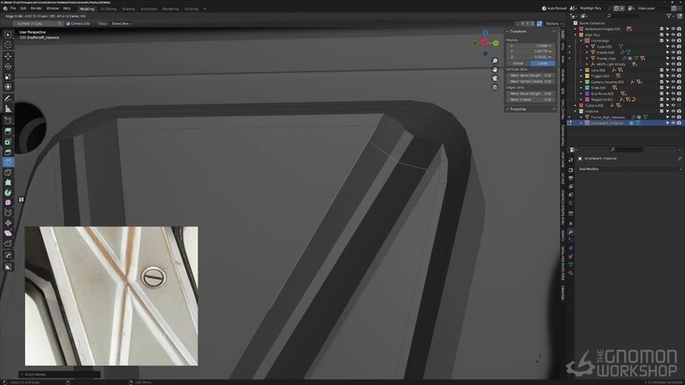Select the active Loop Cut tool
The image size is (685, 385).
coord(7,163)
